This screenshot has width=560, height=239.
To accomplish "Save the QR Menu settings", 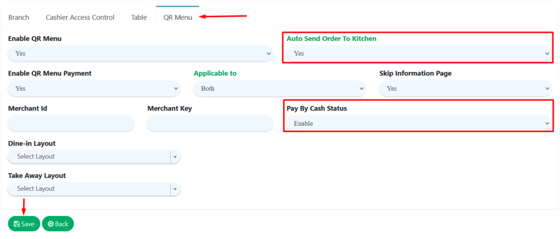I will pos(24,224).
